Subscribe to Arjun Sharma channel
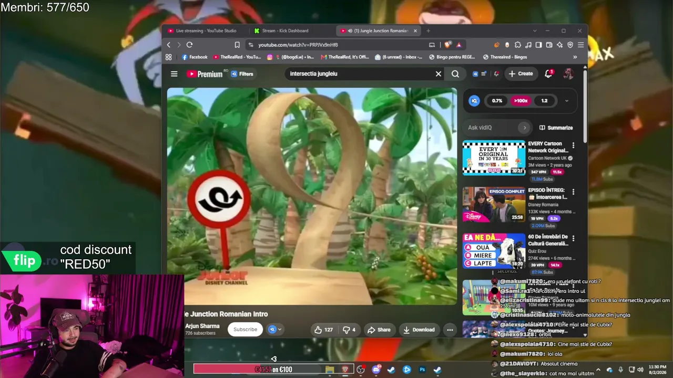673x378 pixels. point(246,330)
